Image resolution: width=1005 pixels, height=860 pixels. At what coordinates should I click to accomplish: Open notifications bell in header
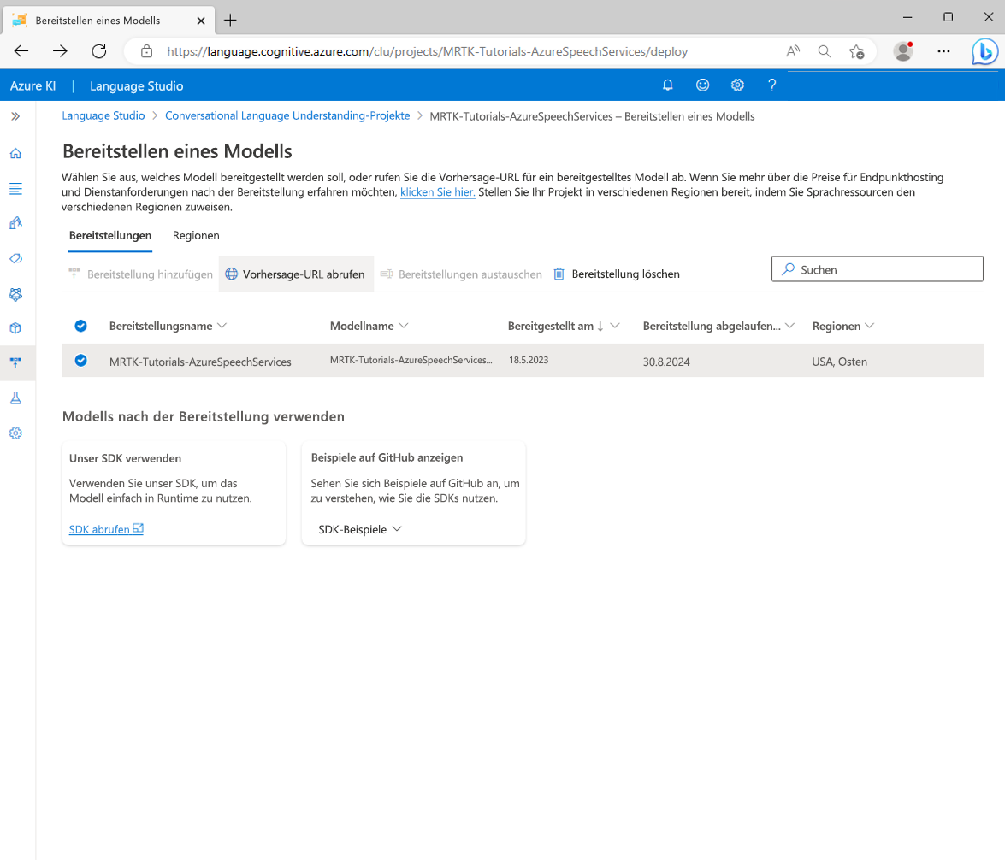pos(667,85)
